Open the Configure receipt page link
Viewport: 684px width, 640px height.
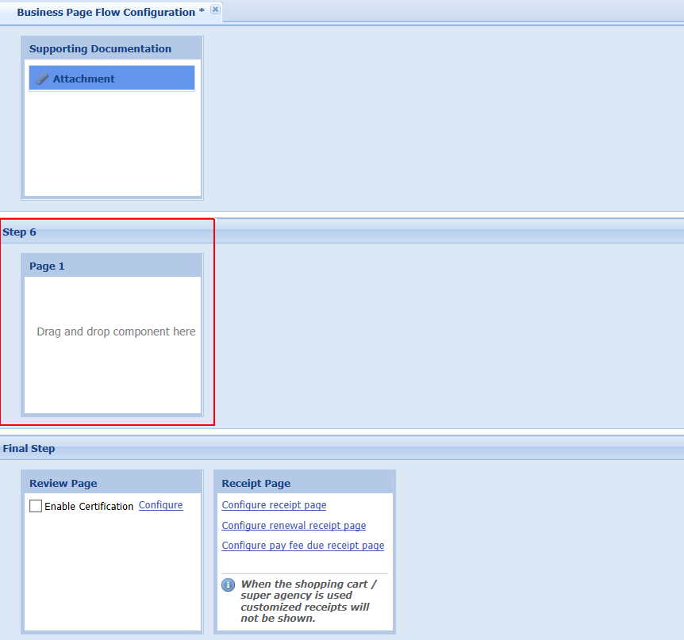click(x=274, y=505)
